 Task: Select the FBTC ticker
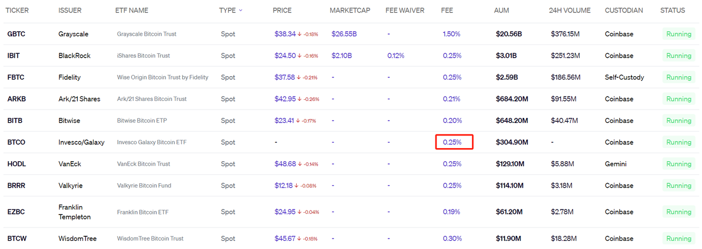(x=15, y=77)
